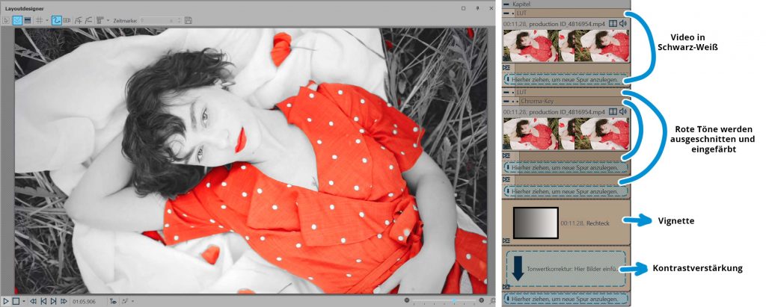Select the motion path tool icon
This screenshot has width=766, height=307.
(x=56, y=20)
